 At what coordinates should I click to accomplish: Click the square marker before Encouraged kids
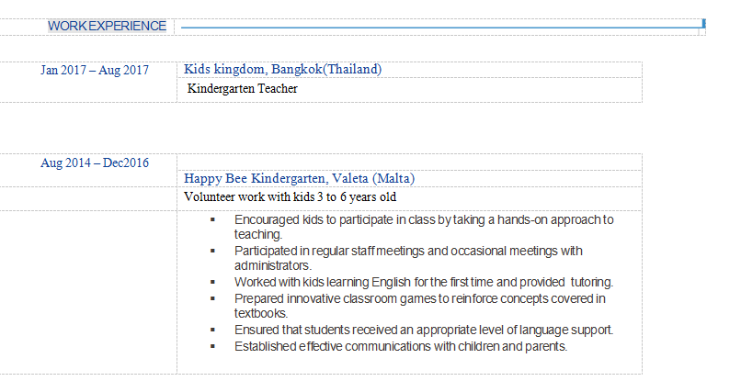click(x=212, y=220)
